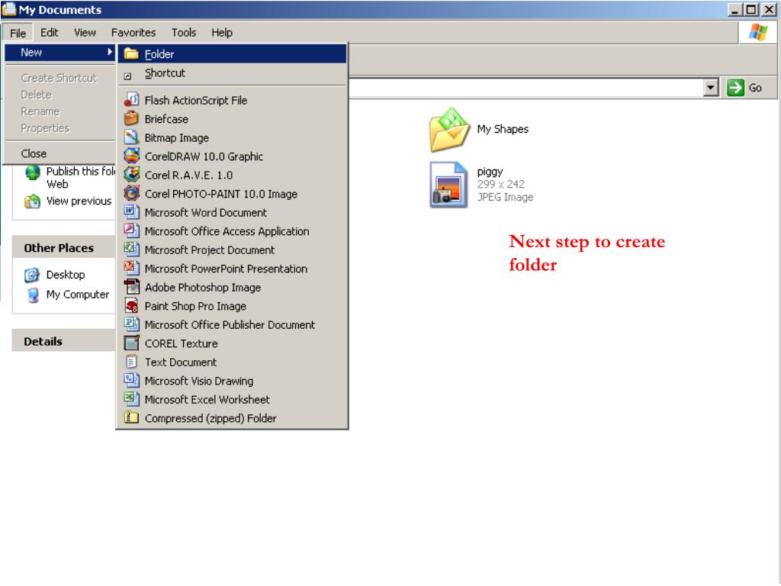
Task: Click the CorelDRAW 10.0 Graphic icon
Action: click(131, 156)
